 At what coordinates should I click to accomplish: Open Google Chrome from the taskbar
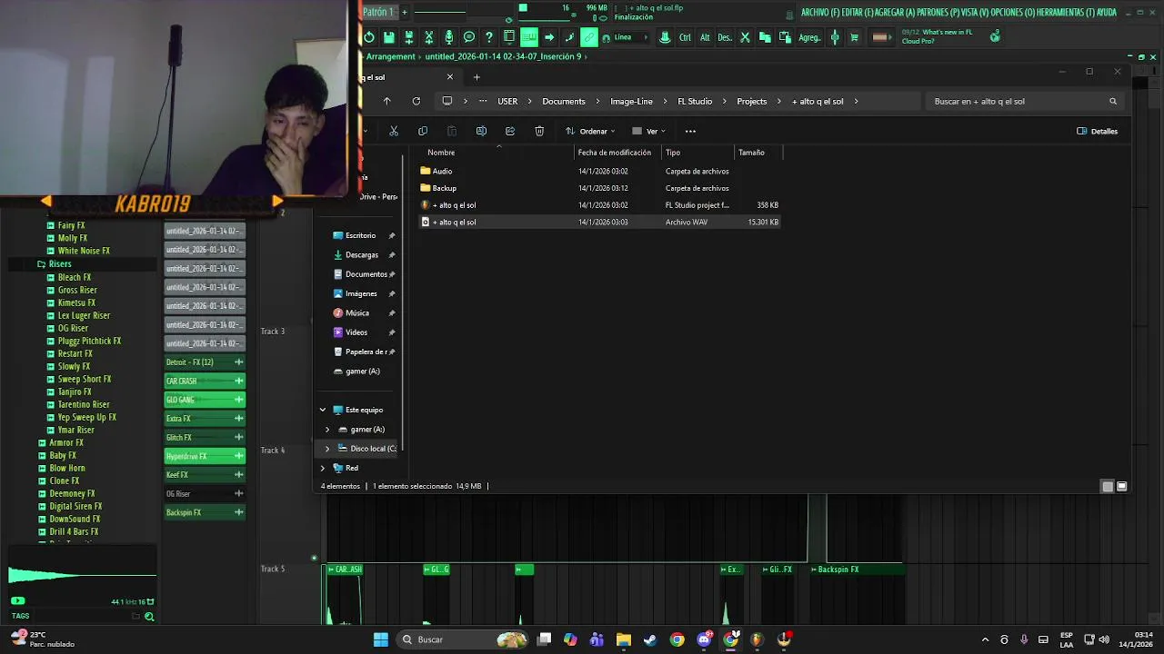coord(677,639)
